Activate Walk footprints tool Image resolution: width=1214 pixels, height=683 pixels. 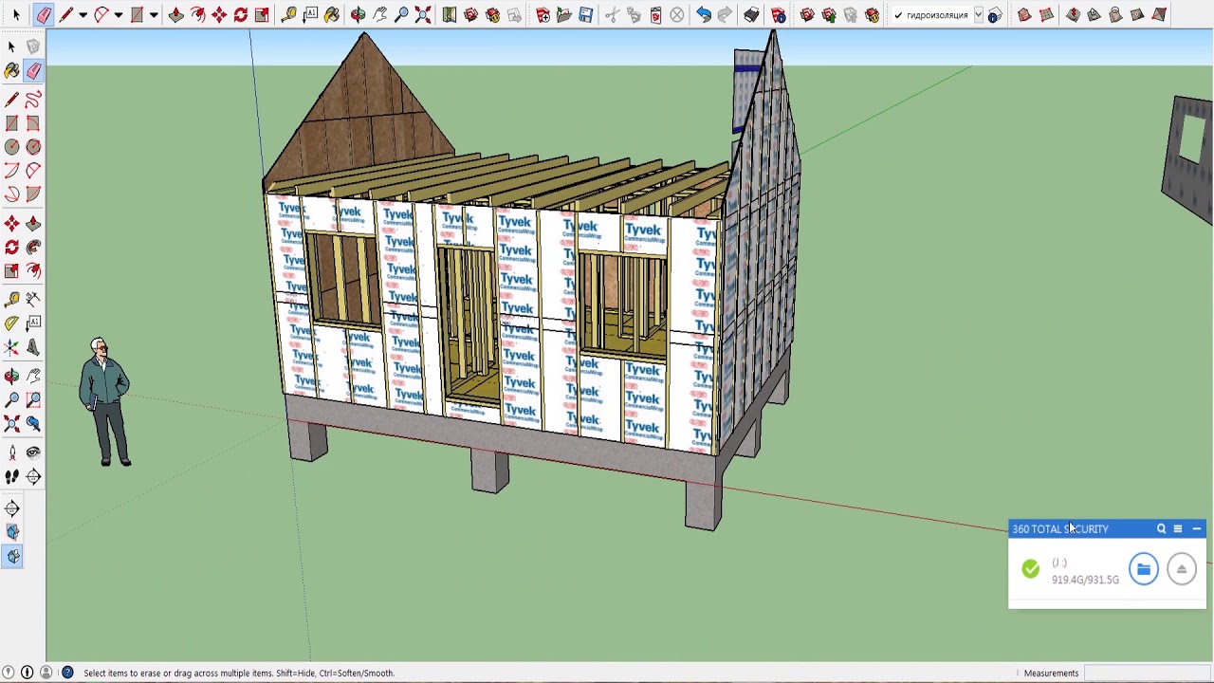click(x=11, y=476)
